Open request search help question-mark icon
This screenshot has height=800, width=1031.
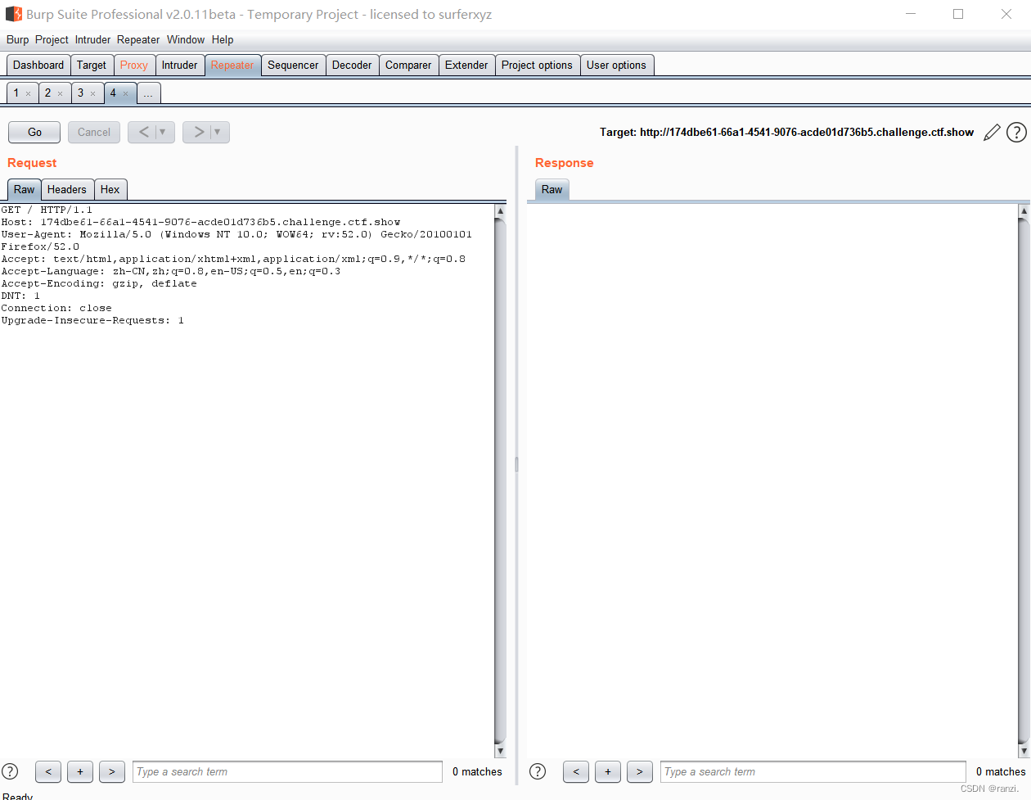point(11,771)
